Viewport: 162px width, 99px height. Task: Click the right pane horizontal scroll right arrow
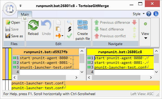151,77
